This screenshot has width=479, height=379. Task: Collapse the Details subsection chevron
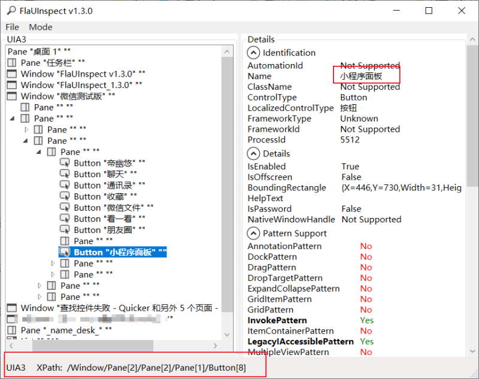(253, 154)
